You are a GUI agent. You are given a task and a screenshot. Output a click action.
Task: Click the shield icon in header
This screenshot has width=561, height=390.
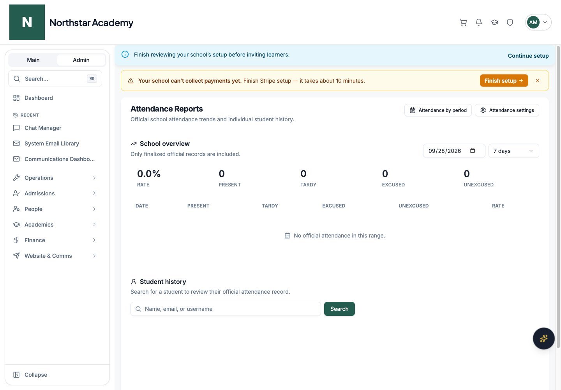tap(510, 22)
